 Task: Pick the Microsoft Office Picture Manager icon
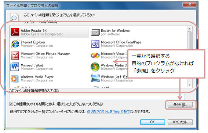(15, 56)
